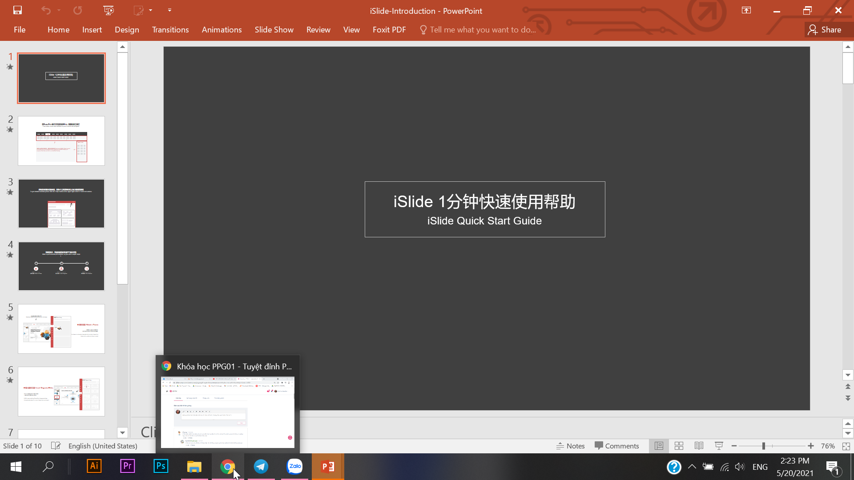Toggle the Notes pane
Screen dimensions: 854x480
click(x=570, y=446)
